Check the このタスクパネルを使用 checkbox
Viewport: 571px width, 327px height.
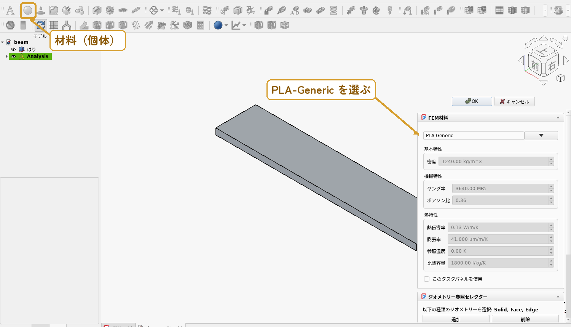point(427,279)
